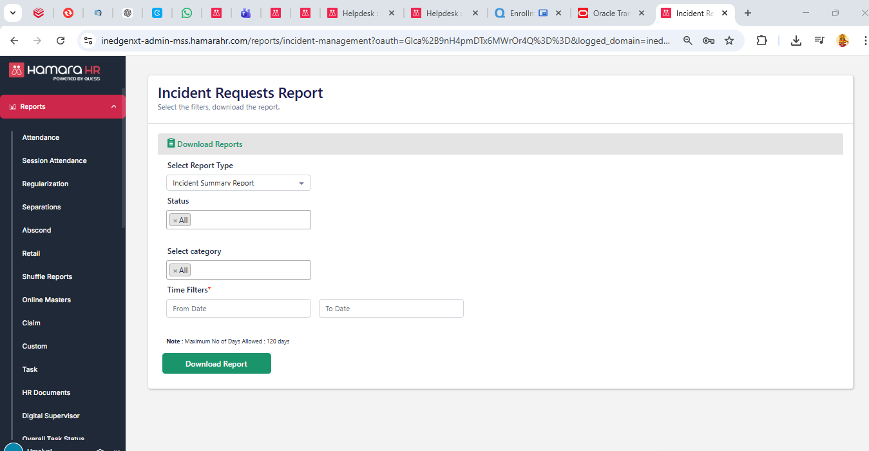Click the Download Report button
The height and width of the screenshot is (451, 869).
pos(216,363)
